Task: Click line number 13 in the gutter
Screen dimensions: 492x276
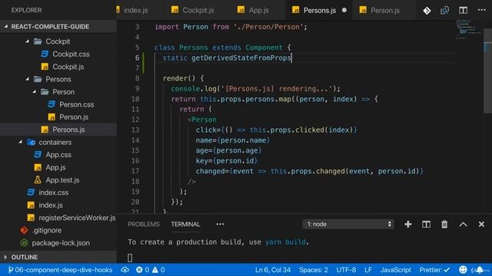Action: (x=135, y=130)
